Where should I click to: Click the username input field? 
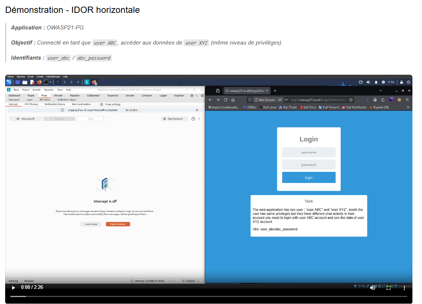click(x=309, y=152)
